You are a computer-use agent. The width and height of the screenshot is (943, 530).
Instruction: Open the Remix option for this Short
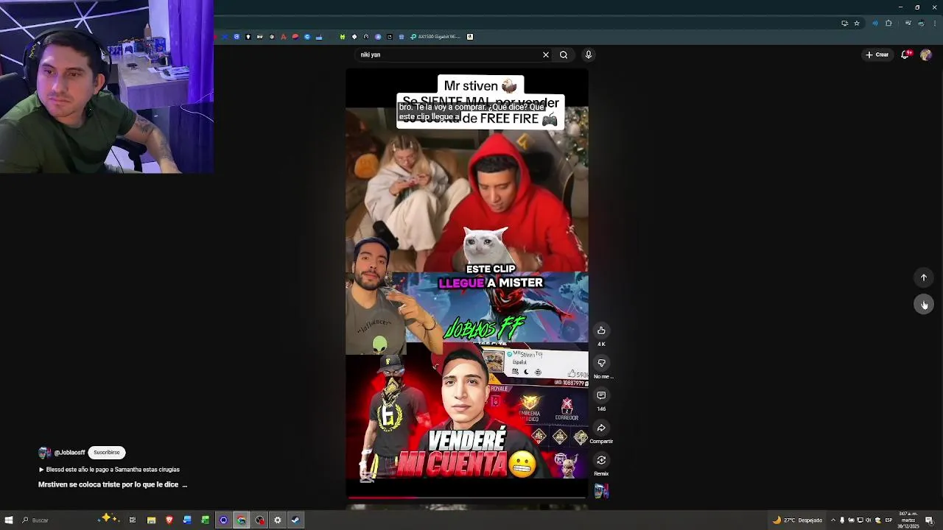[601, 460]
